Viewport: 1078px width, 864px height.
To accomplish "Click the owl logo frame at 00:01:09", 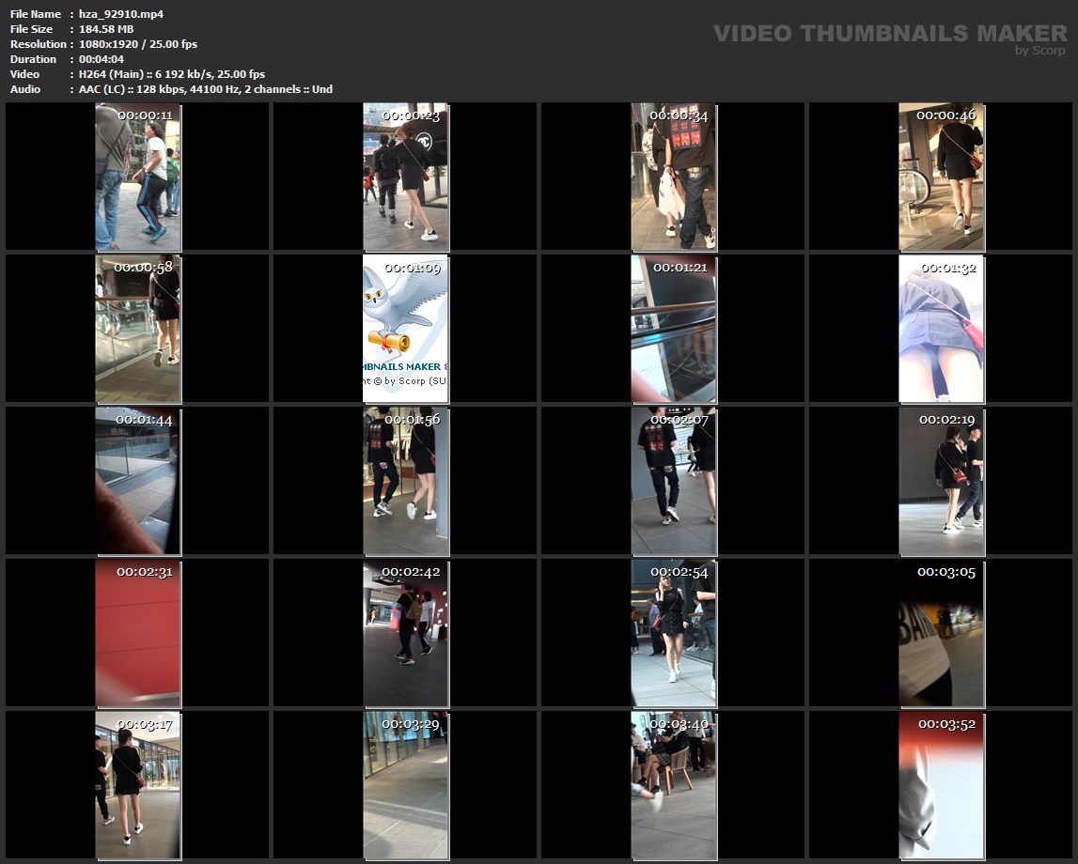I will [406, 329].
